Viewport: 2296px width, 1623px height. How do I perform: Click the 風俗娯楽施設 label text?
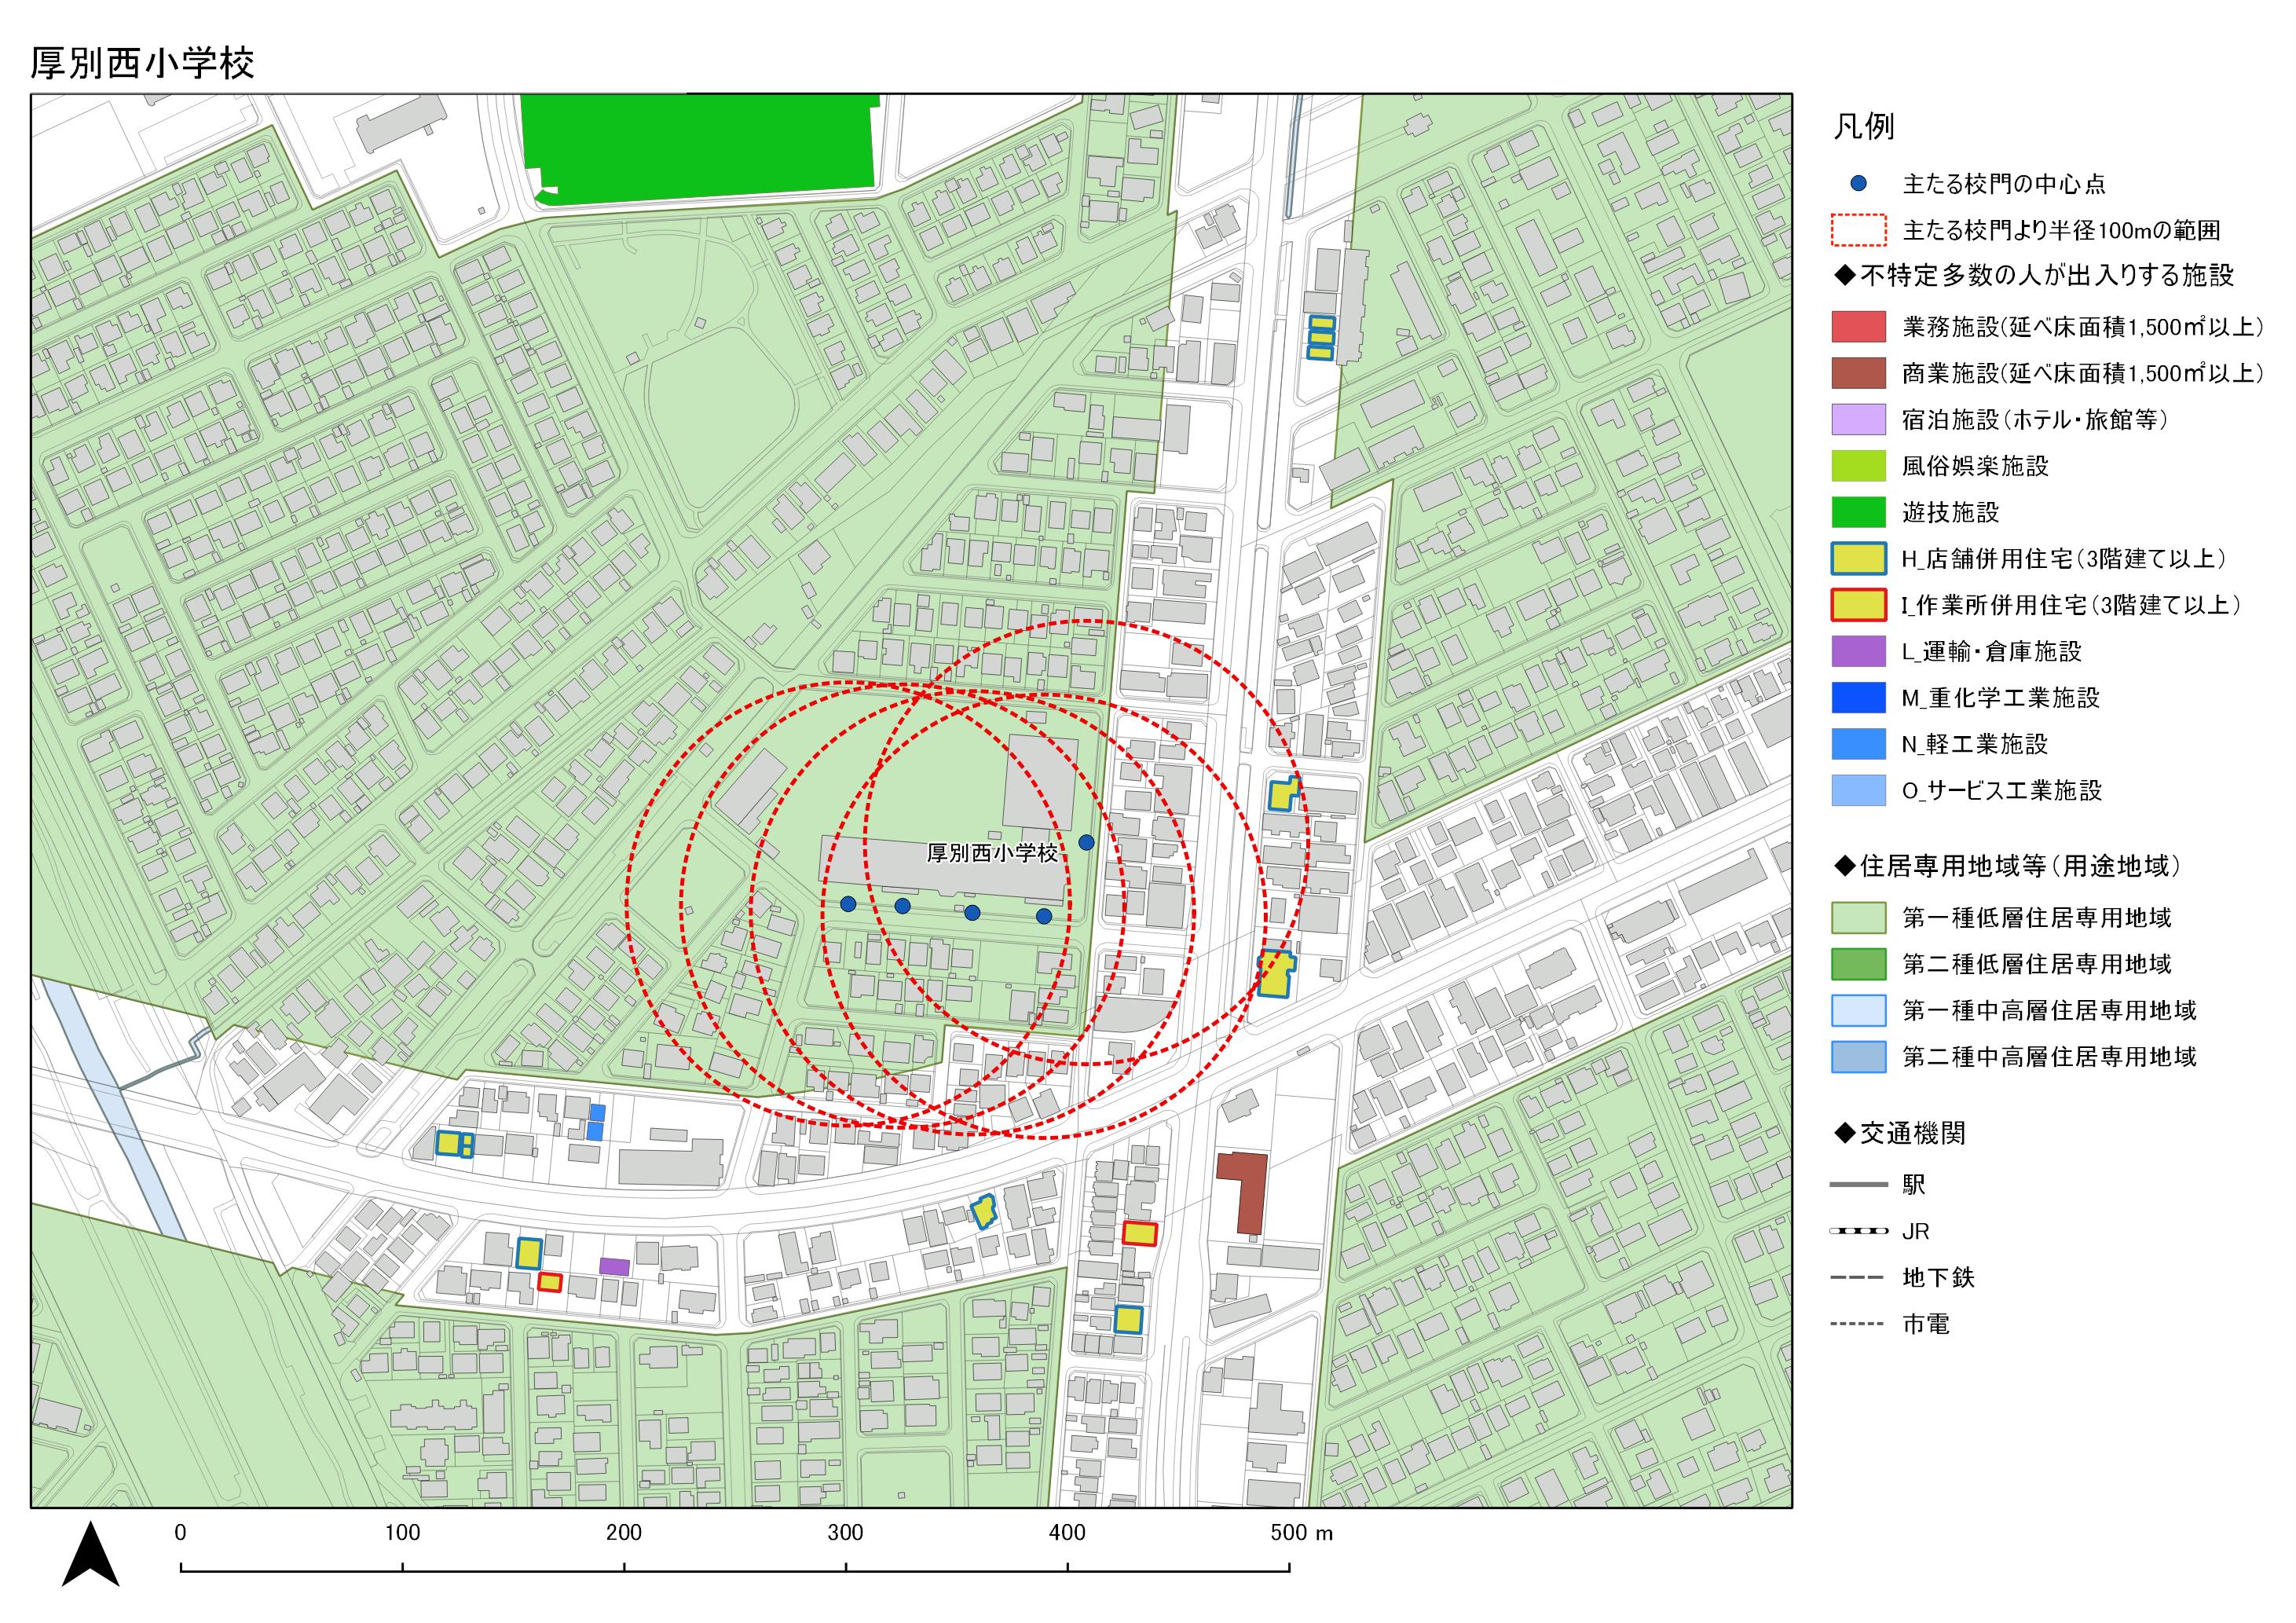[1975, 466]
